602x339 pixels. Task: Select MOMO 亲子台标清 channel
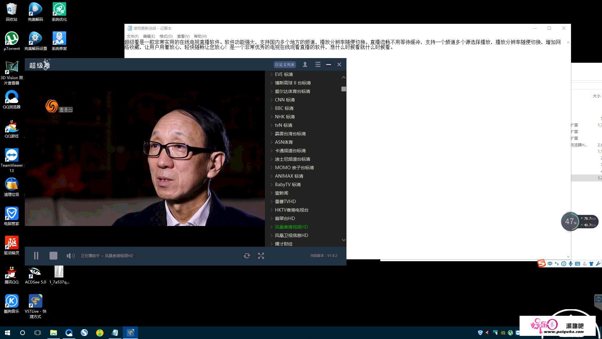coord(294,168)
